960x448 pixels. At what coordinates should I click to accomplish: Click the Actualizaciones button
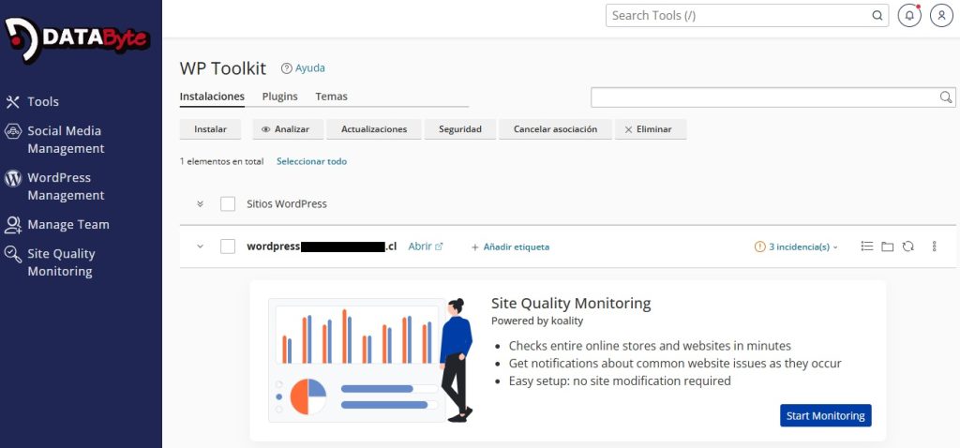(374, 129)
